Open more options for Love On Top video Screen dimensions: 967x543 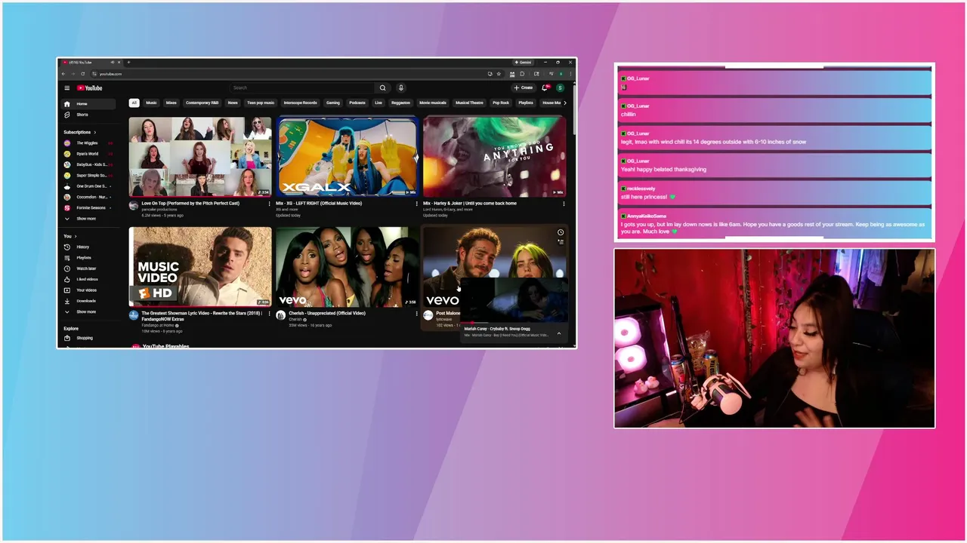tap(269, 204)
